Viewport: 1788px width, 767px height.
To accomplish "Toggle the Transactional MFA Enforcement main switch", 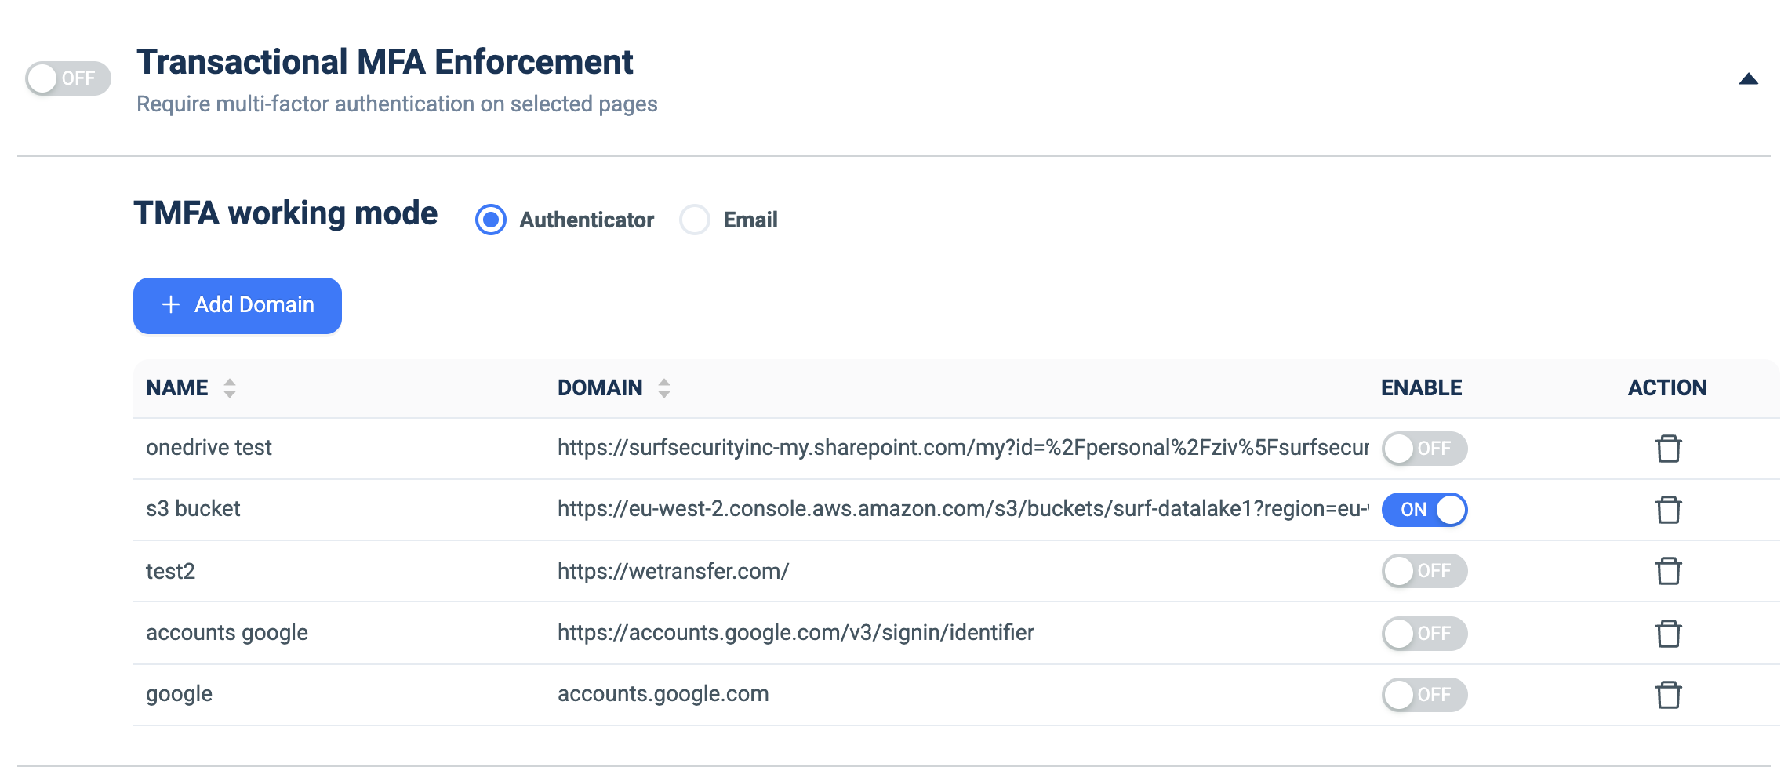I will click(68, 78).
